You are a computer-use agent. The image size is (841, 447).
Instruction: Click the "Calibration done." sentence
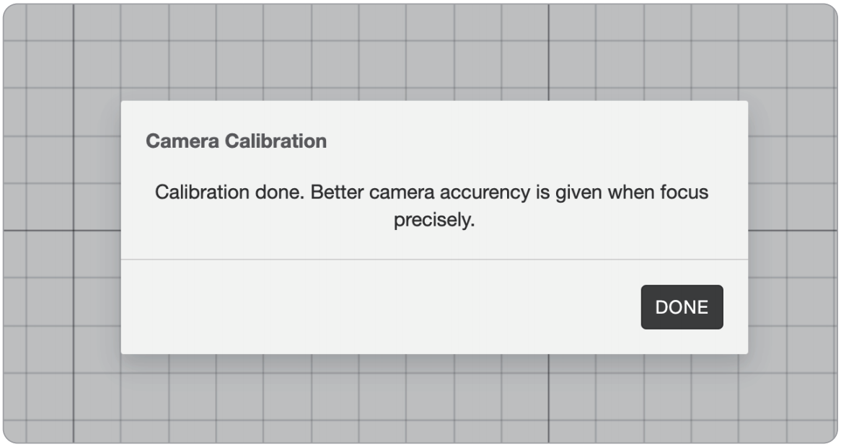(x=229, y=192)
